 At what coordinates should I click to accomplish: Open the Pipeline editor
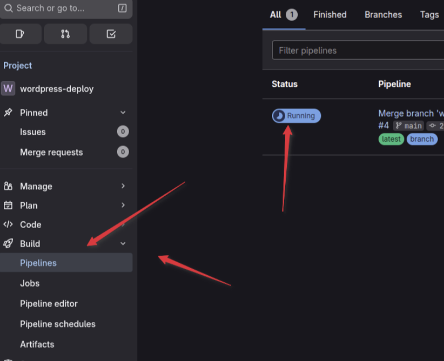tap(66, 303)
